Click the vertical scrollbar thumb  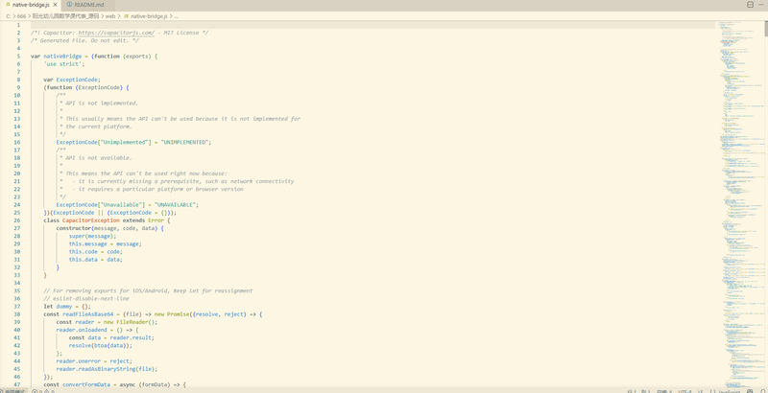click(765, 29)
